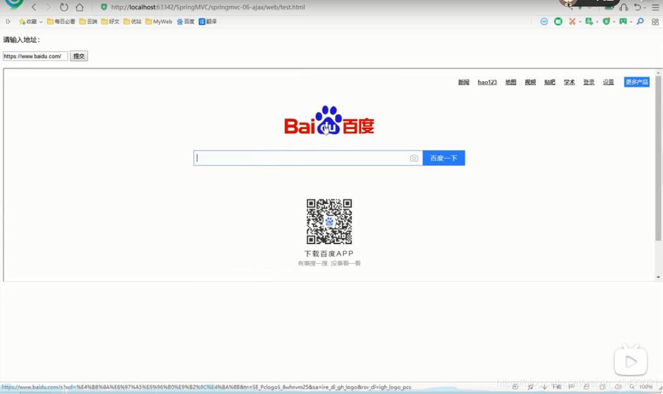Image resolution: width=663 pixels, height=394 pixels.
Task: Open the Baidu bookmark on the bookmarks bar
Action: pyautogui.click(x=185, y=21)
